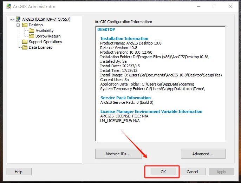Viewport: 241px width, 183px height.
Task: Select Support Operations in the tree
Action: click(45, 42)
